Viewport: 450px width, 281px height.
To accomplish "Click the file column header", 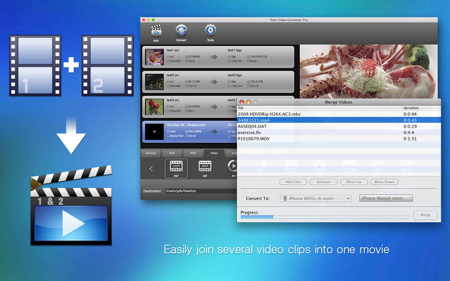I will (319, 108).
